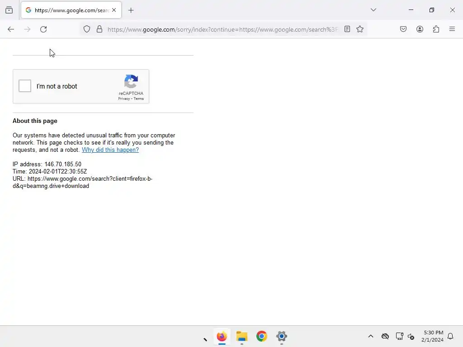Open the tracking protection shield
Image resolution: width=463 pixels, height=347 pixels.
[x=86, y=29]
